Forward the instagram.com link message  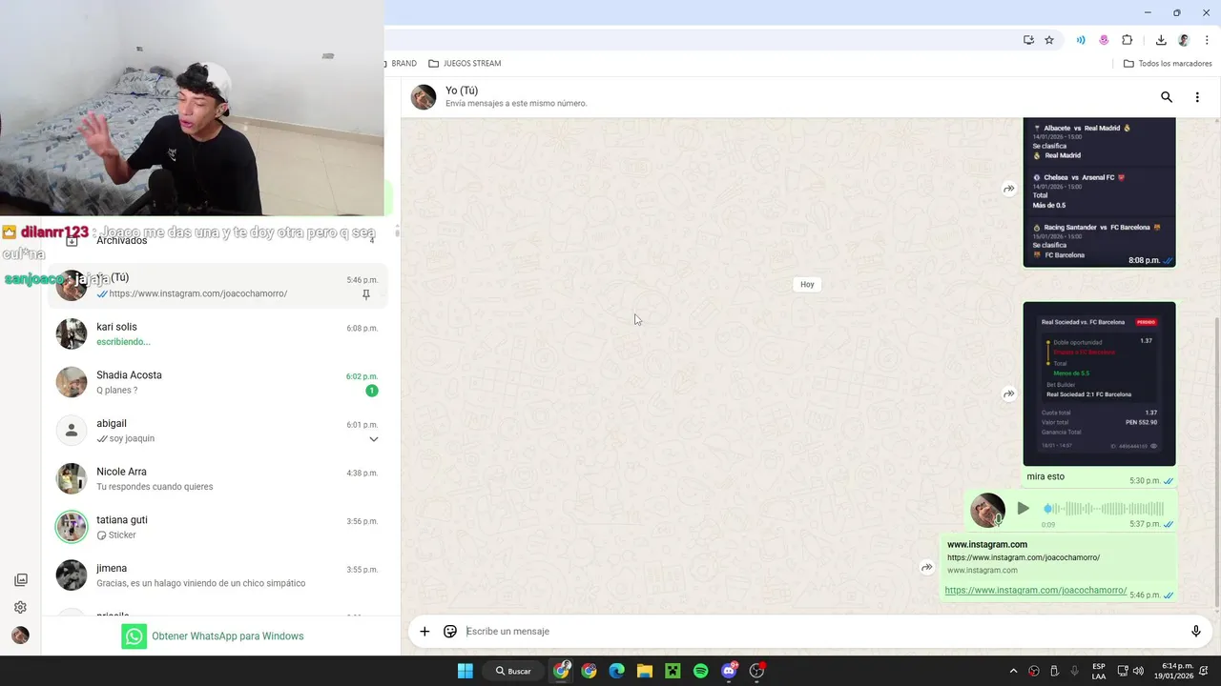tap(926, 567)
